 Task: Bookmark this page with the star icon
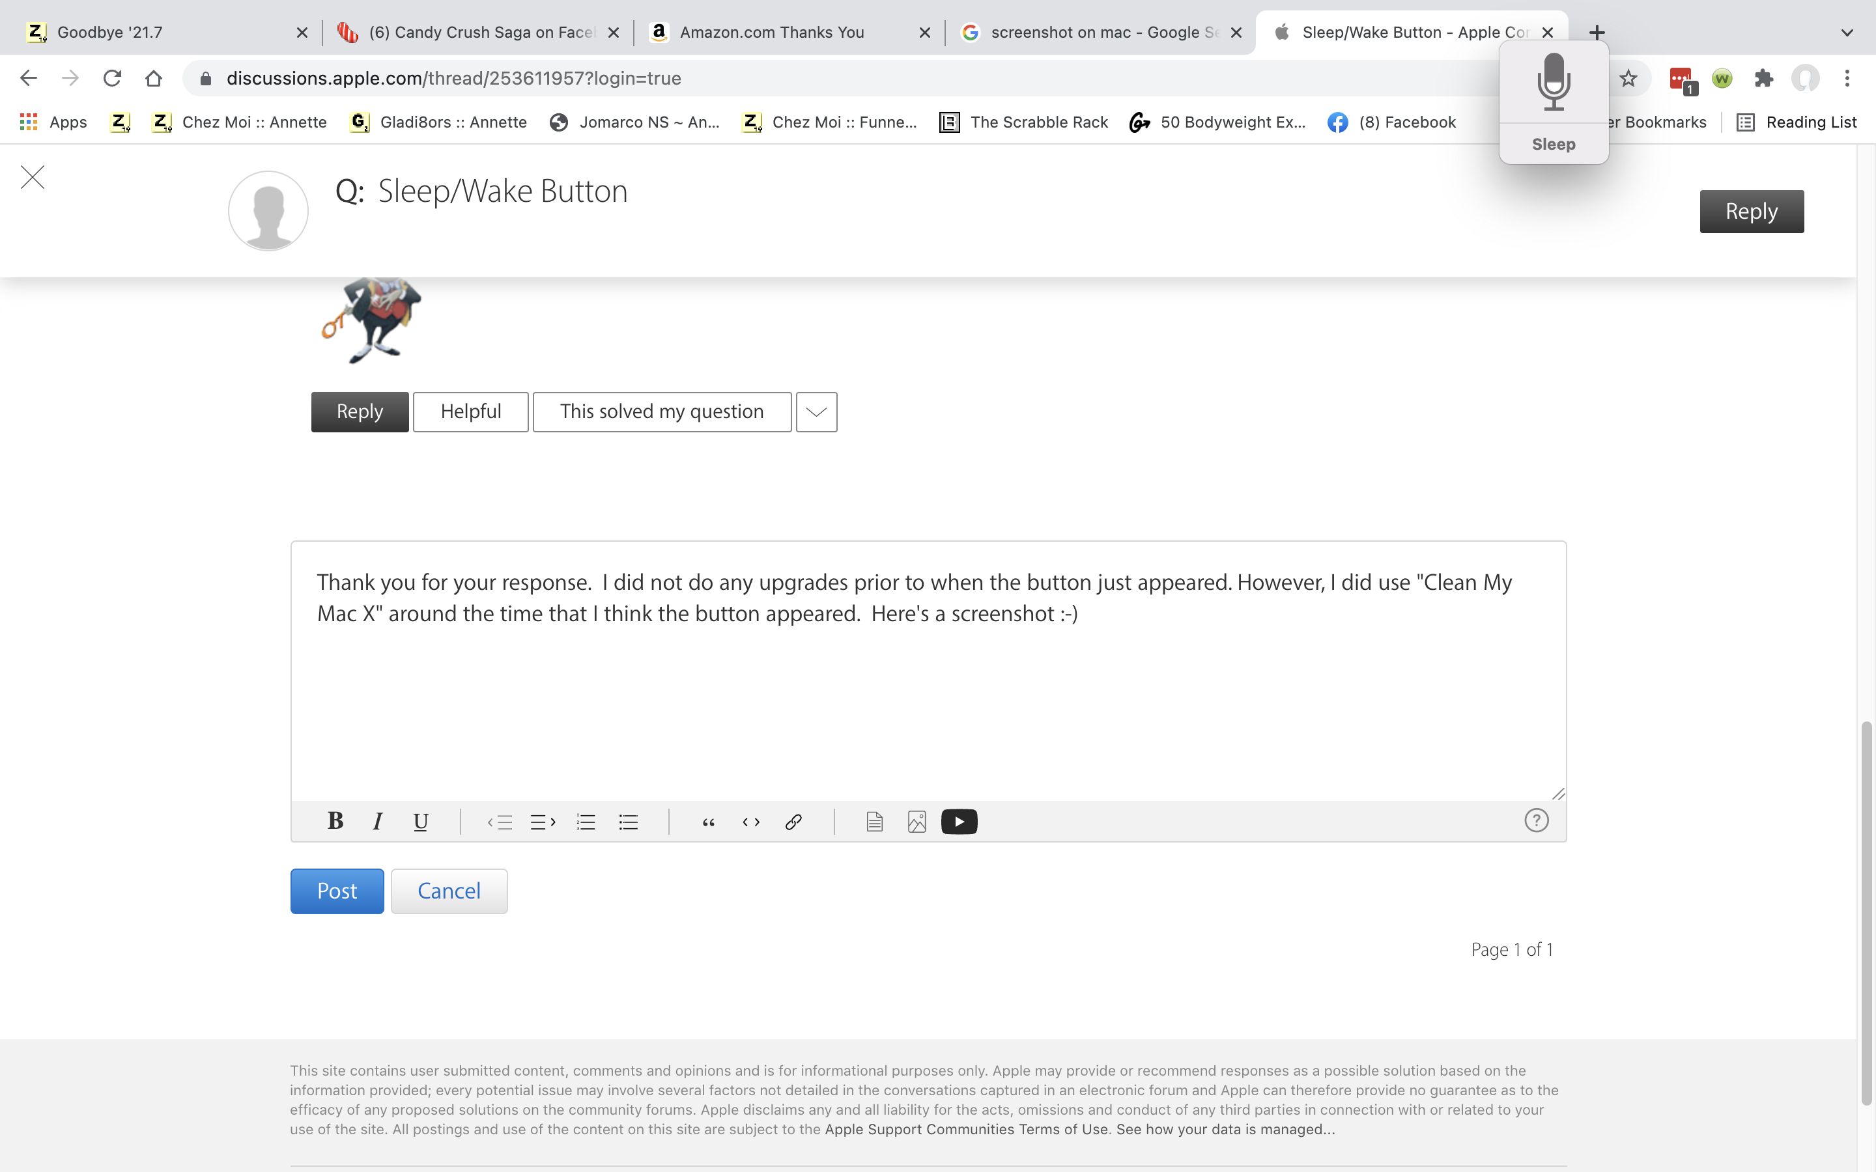(1628, 78)
